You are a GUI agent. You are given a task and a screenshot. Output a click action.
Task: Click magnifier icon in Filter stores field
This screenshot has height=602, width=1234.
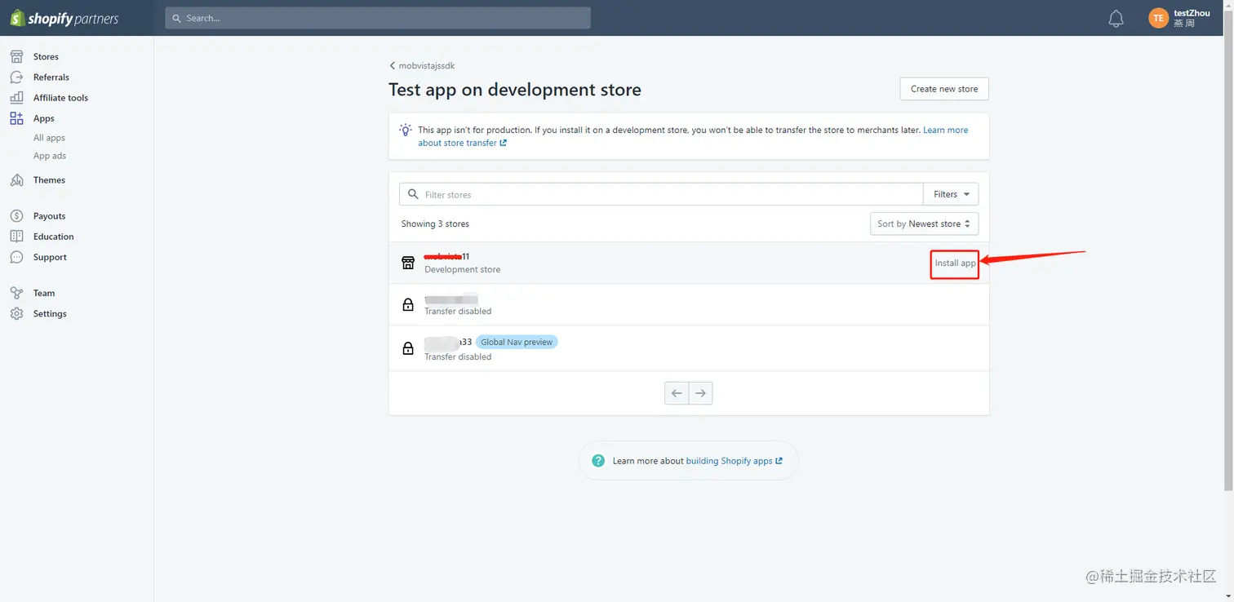(413, 194)
